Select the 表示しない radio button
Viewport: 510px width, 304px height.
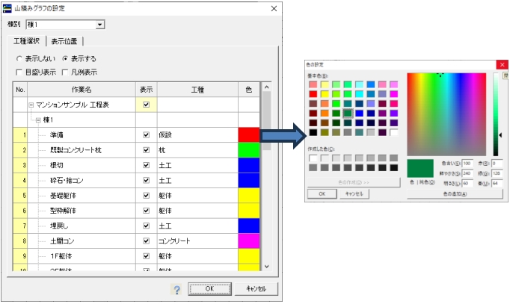tap(20, 58)
